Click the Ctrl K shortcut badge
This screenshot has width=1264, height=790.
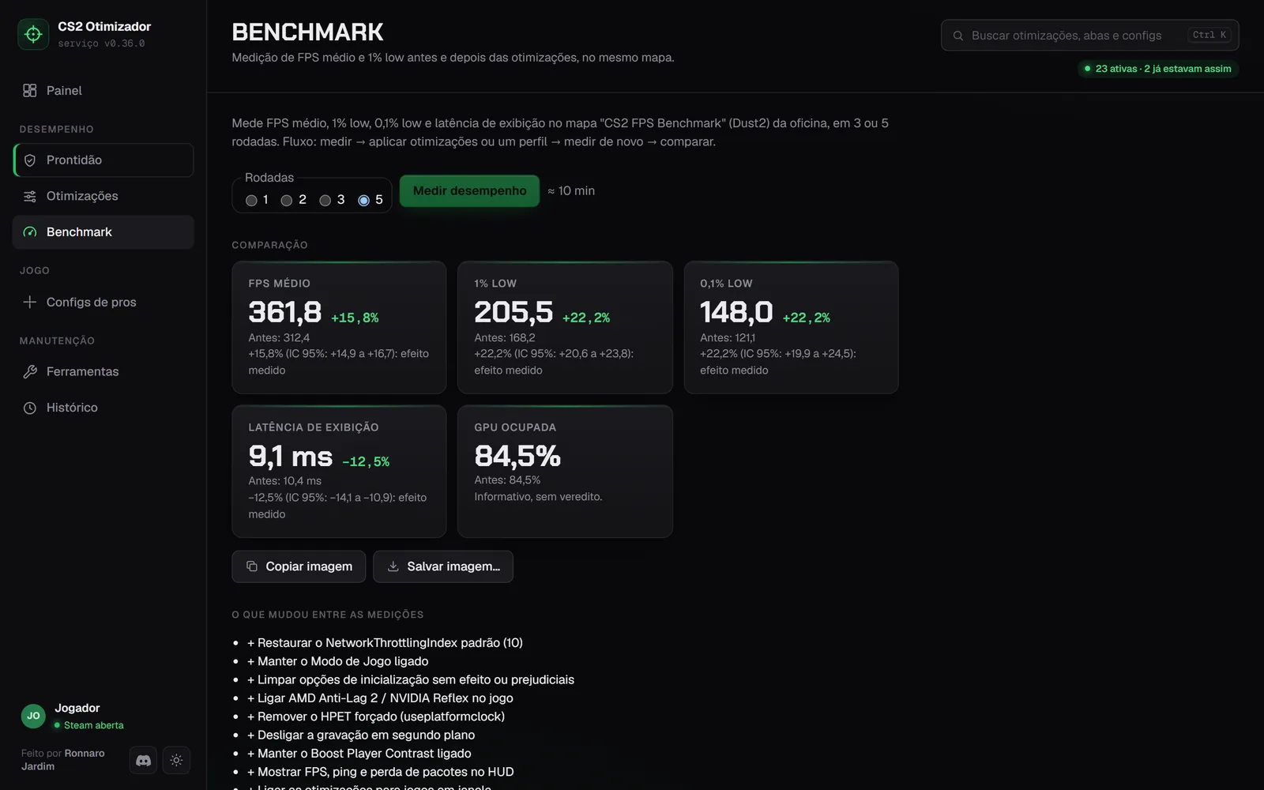point(1209,36)
